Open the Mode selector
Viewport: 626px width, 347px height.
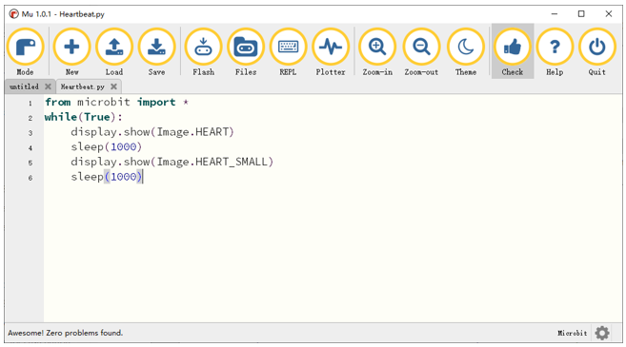(25, 51)
